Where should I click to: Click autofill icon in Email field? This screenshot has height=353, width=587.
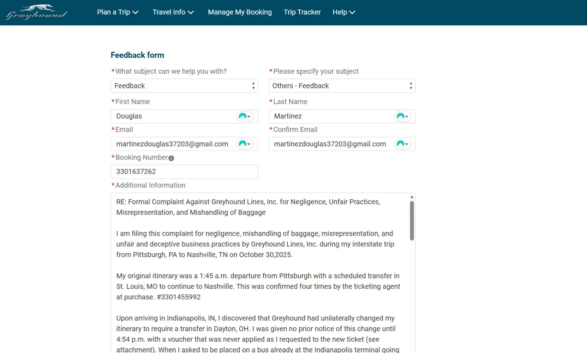(245, 144)
